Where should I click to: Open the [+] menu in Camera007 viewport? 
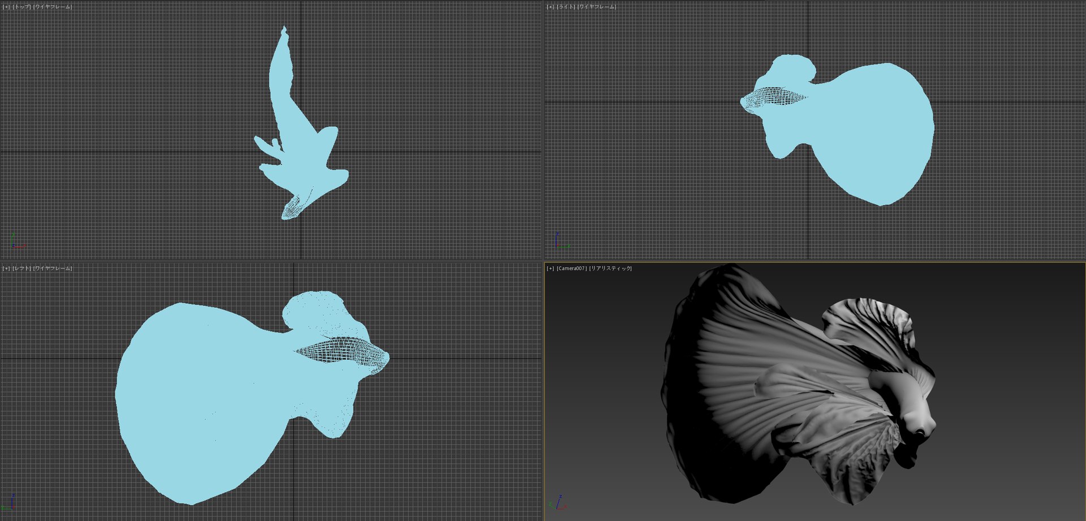coord(550,268)
